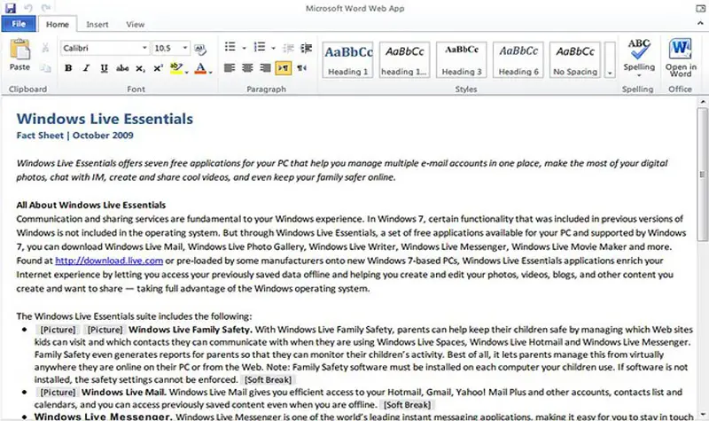Toggle Superscript formatting
Viewport: 709px width, 421px height.
coord(158,68)
